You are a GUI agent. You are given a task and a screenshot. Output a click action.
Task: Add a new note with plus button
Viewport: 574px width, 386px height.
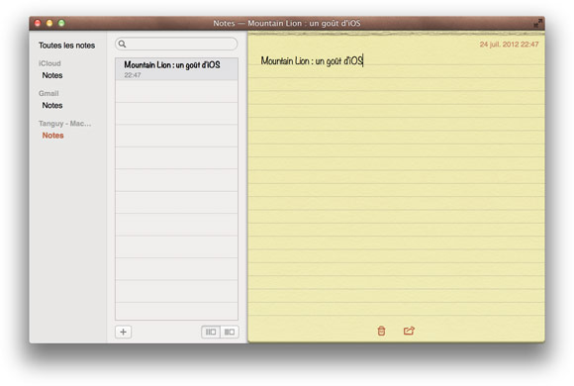tap(124, 332)
